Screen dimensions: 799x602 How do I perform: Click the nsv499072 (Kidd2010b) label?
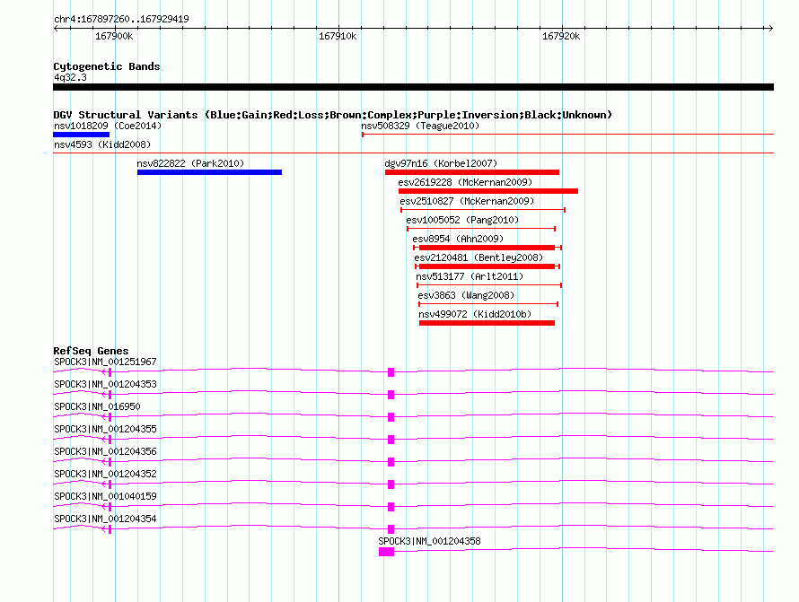[475, 314]
